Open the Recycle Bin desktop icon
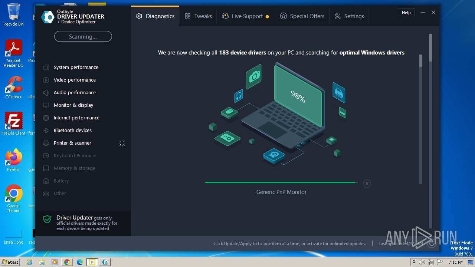 point(13,15)
